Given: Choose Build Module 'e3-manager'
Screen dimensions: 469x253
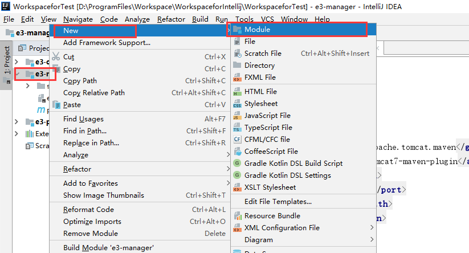Looking at the screenshot, I should tap(140, 248).
